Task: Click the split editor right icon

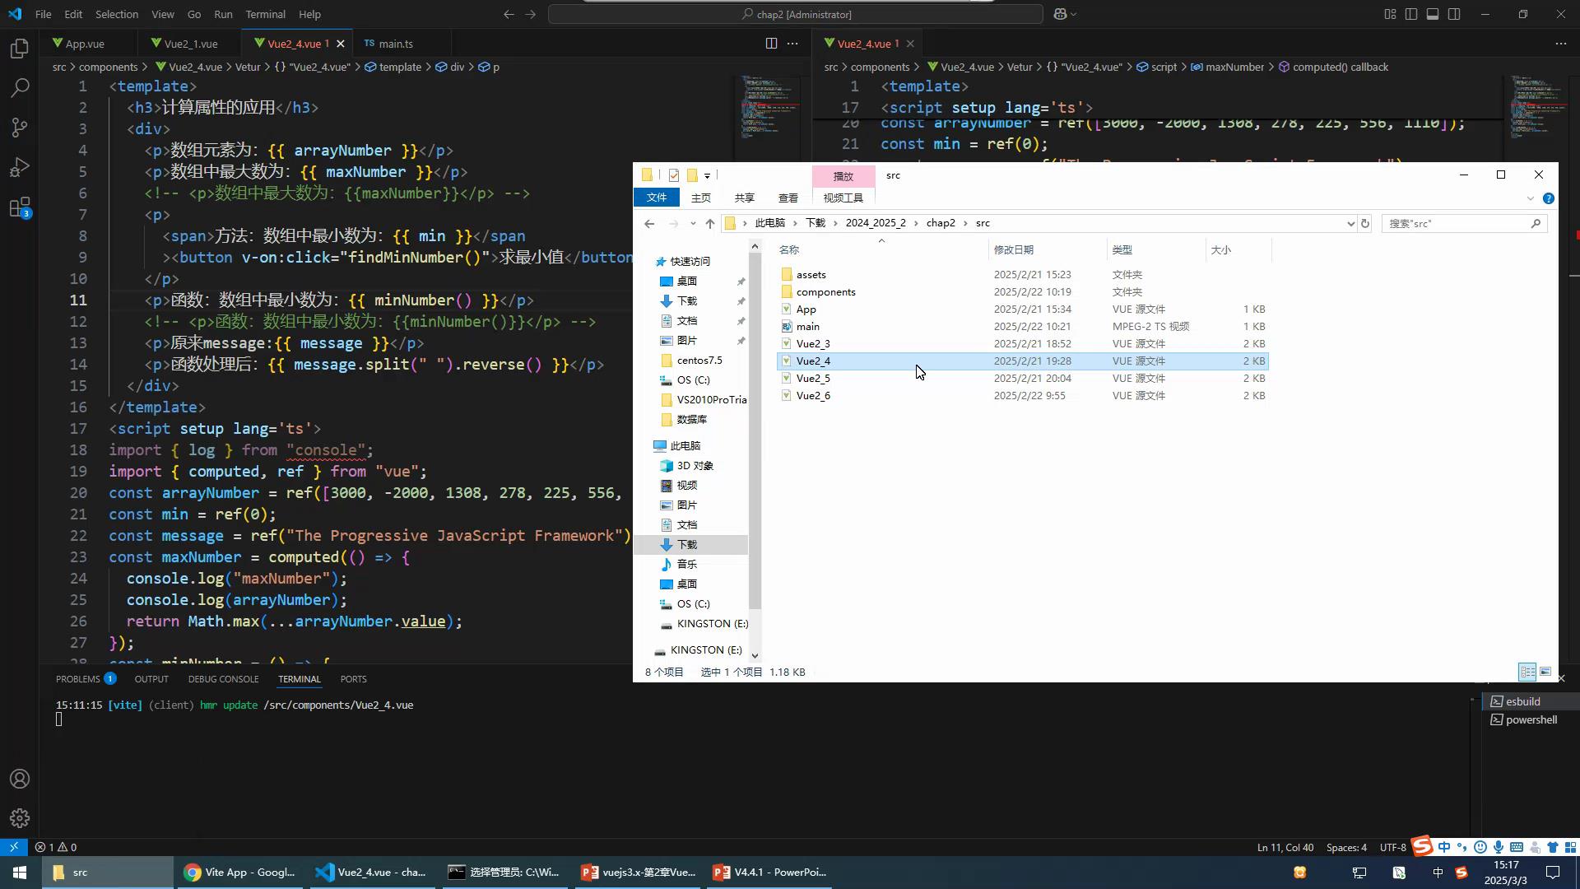Action: coord(771,44)
